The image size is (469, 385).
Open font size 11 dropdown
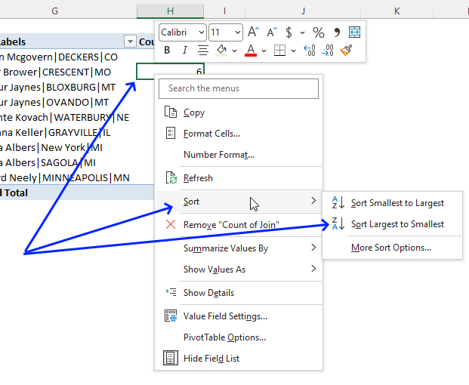237,32
